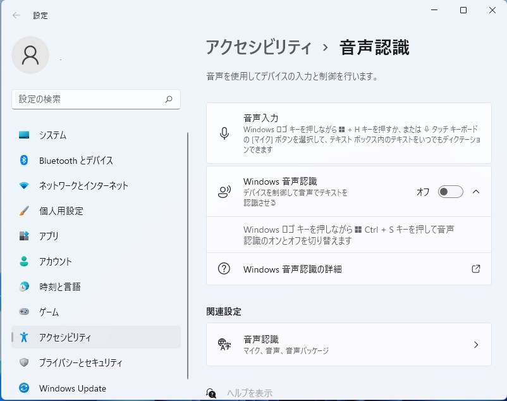Click the 設定の検索 search field
This screenshot has width=507, height=401.
click(96, 99)
